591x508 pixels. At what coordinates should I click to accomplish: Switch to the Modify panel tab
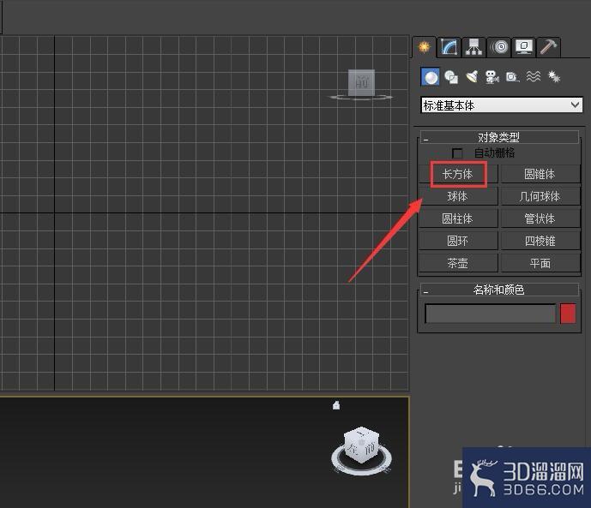pyautogui.click(x=449, y=47)
